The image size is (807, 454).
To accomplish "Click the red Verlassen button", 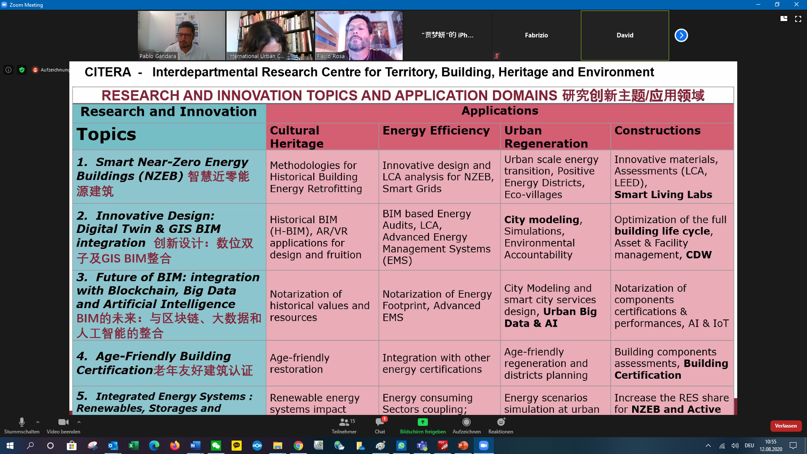I will click(x=786, y=426).
